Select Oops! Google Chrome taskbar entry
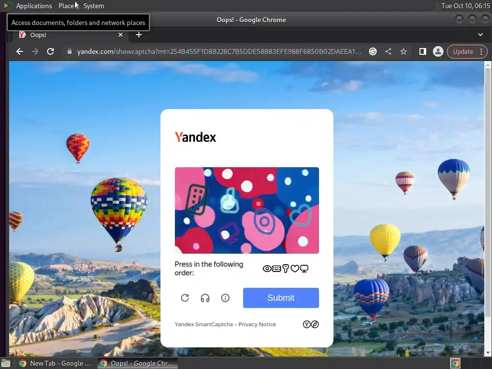The height and width of the screenshot is (369, 492). click(137, 363)
